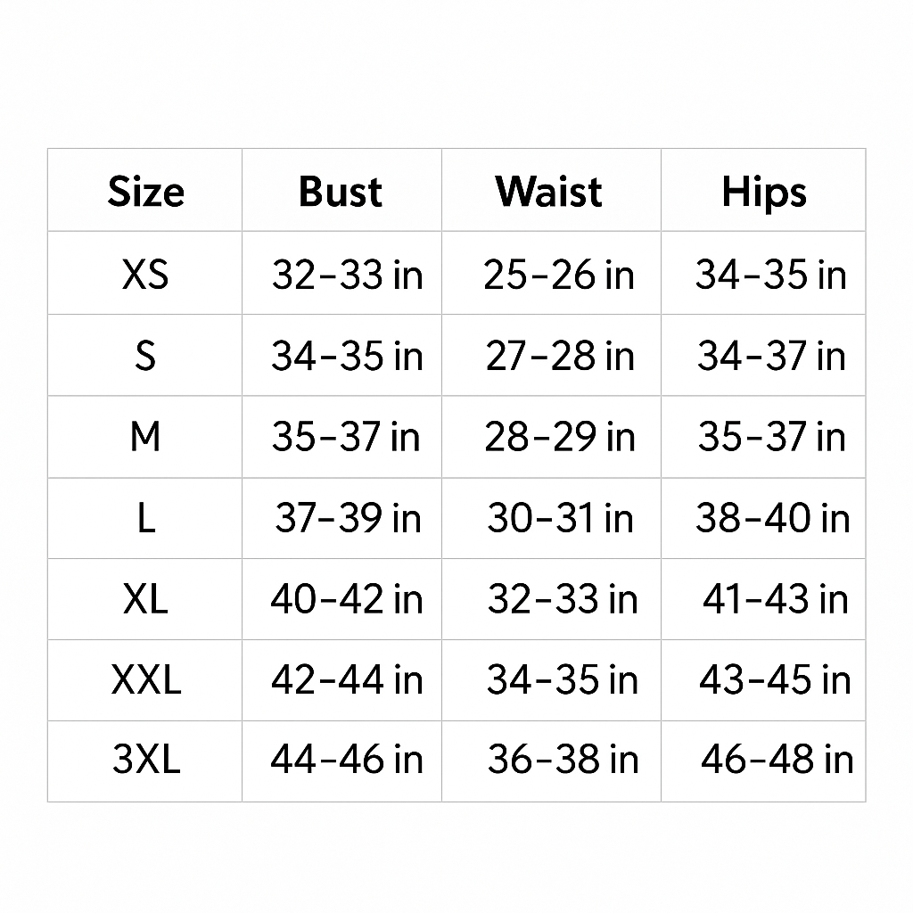
Task: Click the 3XL waist value 36–38 in
Action: (x=563, y=760)
